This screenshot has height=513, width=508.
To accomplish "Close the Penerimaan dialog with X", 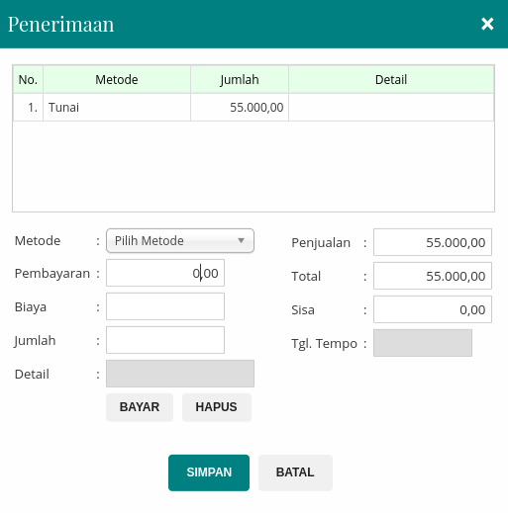I will (x=487, y=24).
